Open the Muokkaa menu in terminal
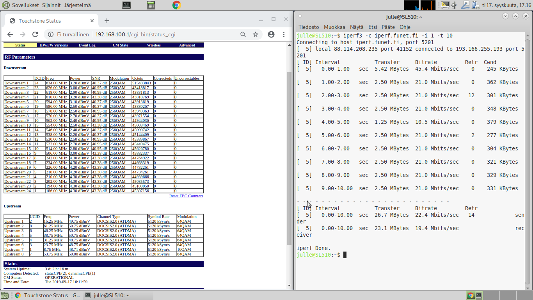The height and width of the screenshot is (300, 533). click(334, 27)
